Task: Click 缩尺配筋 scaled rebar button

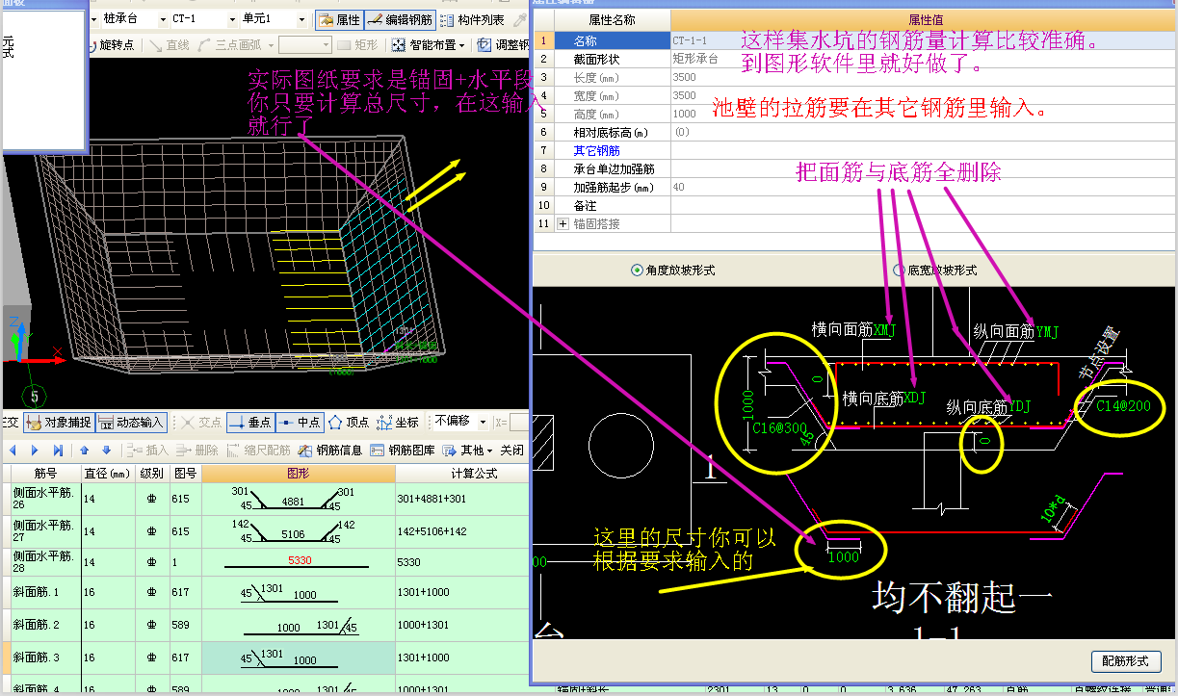Action: (259, 450)
